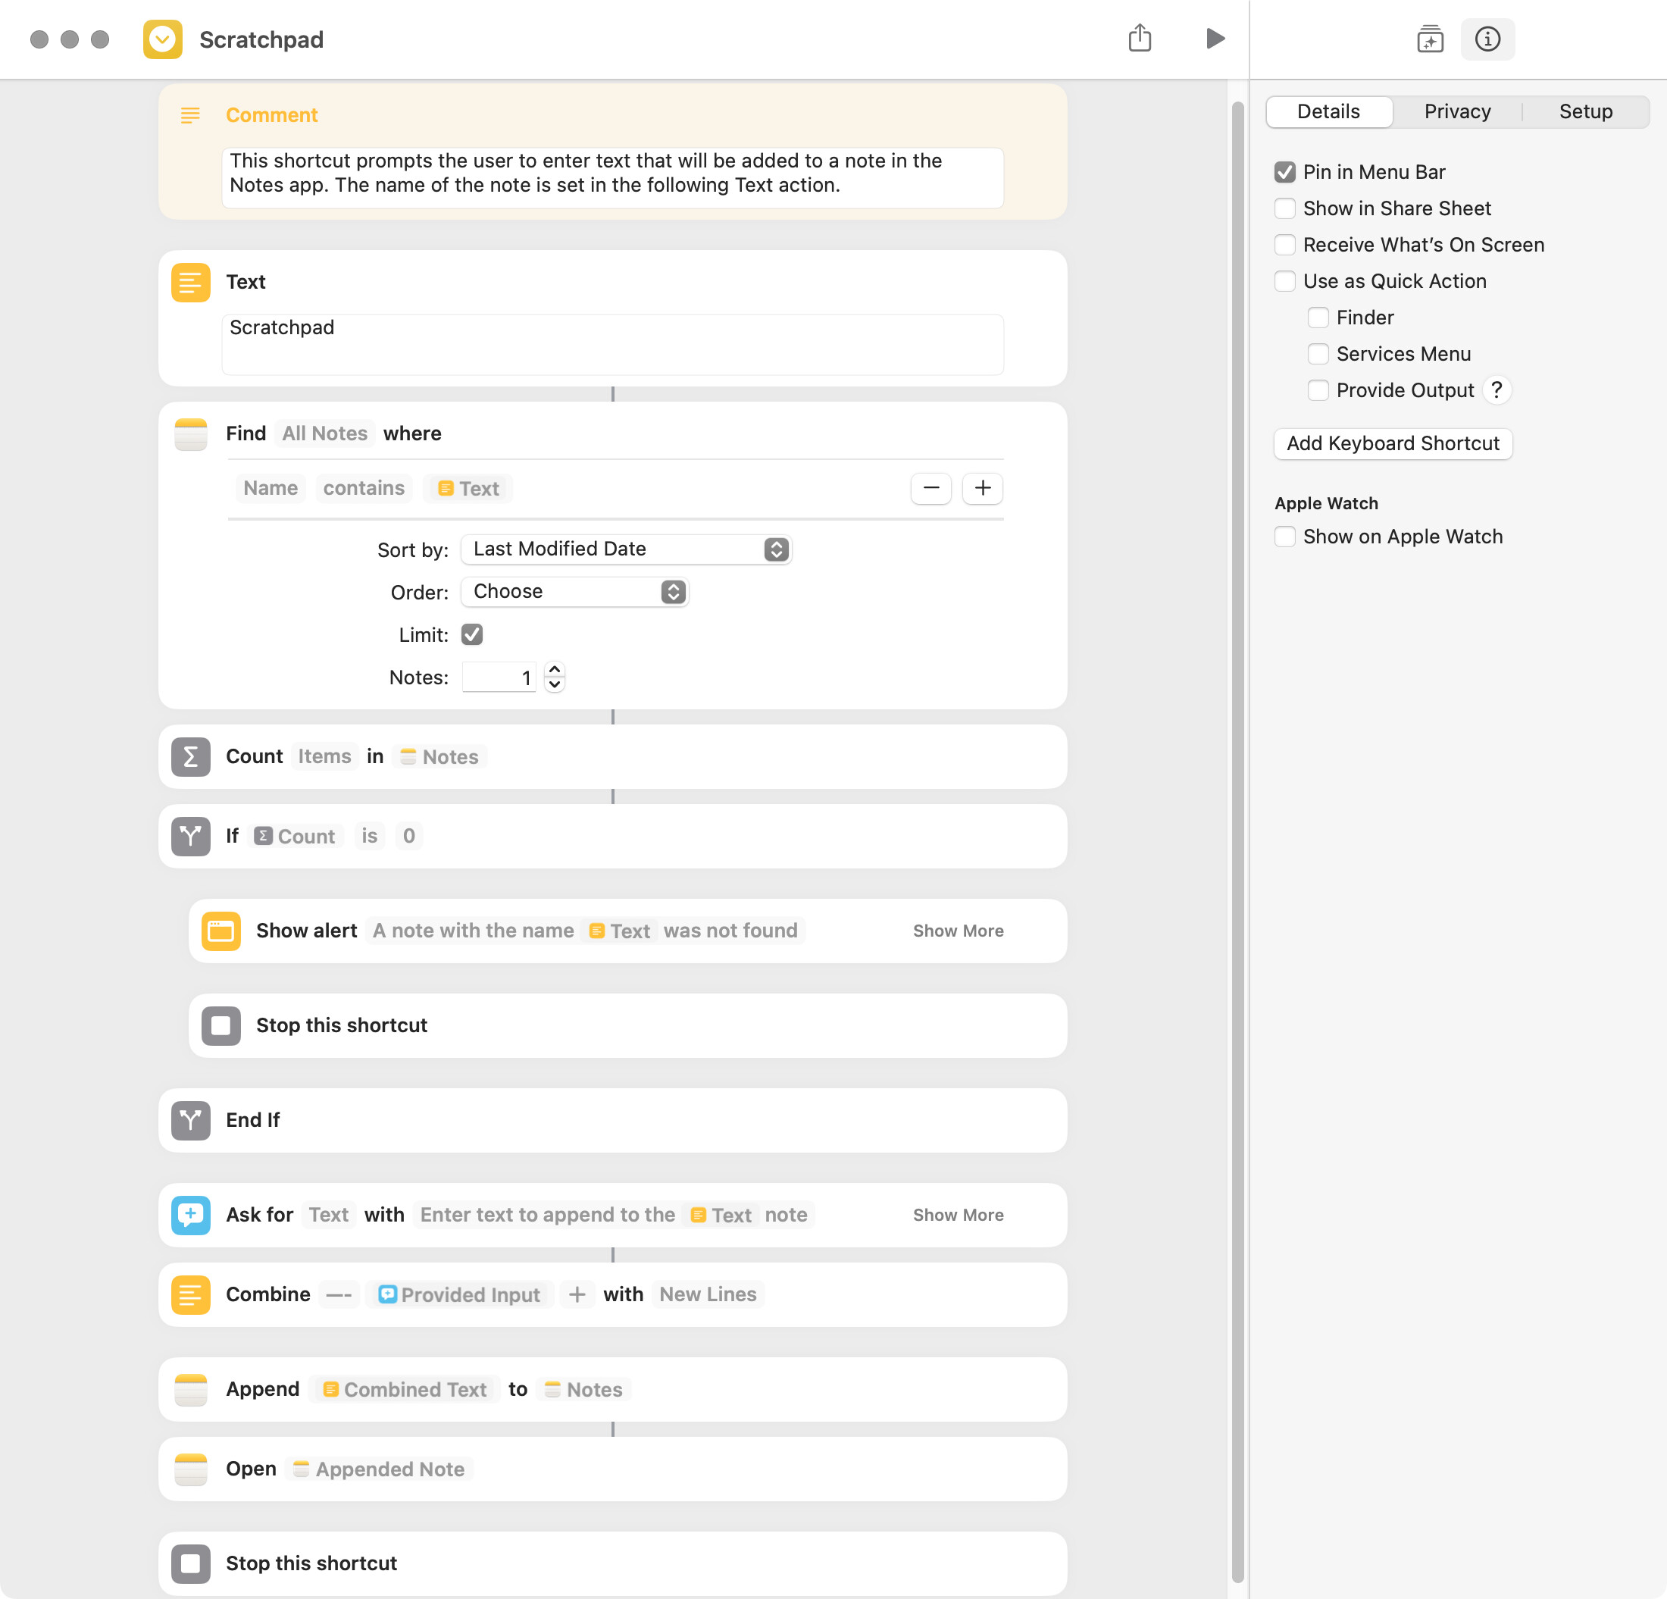Toggle the Limit checkbox in Find Notes

click(x=472, y=634)
